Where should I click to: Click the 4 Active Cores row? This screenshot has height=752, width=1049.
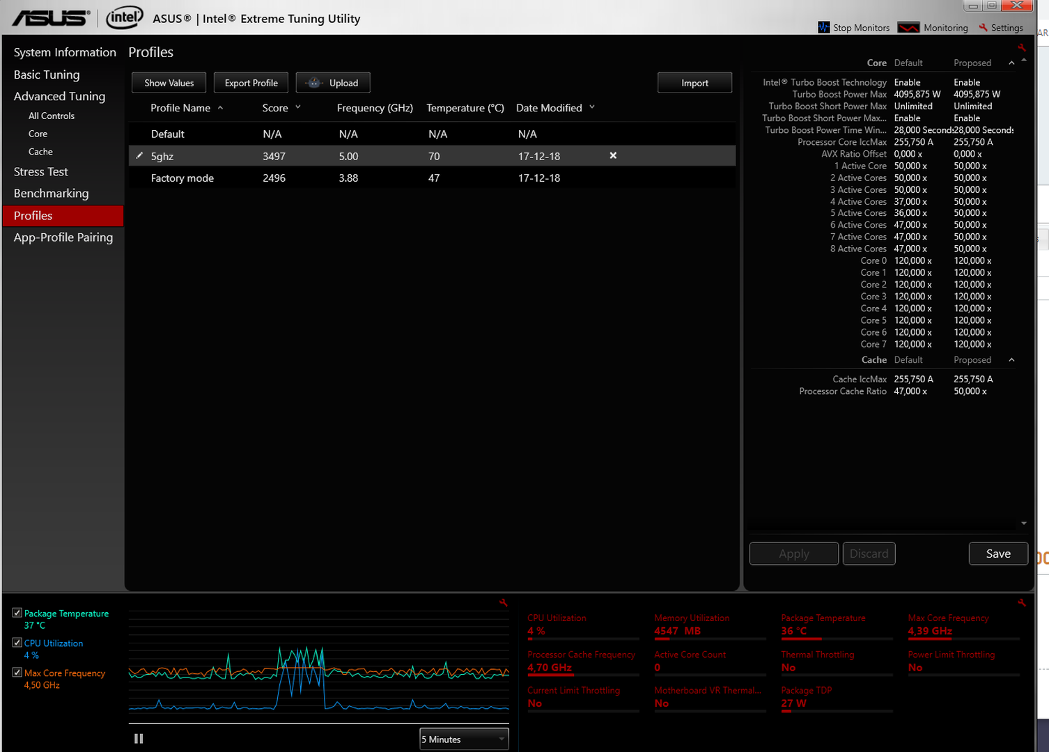883,201
